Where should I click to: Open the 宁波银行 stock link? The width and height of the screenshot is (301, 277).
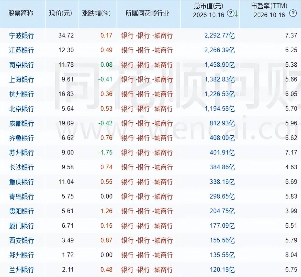(22, 36)
